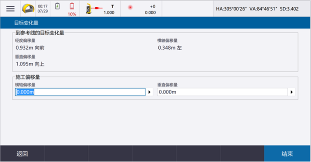This screenshot has height=162, width=311.
Task: Select the value 0.932m 向前
Action: click(30, 48)
